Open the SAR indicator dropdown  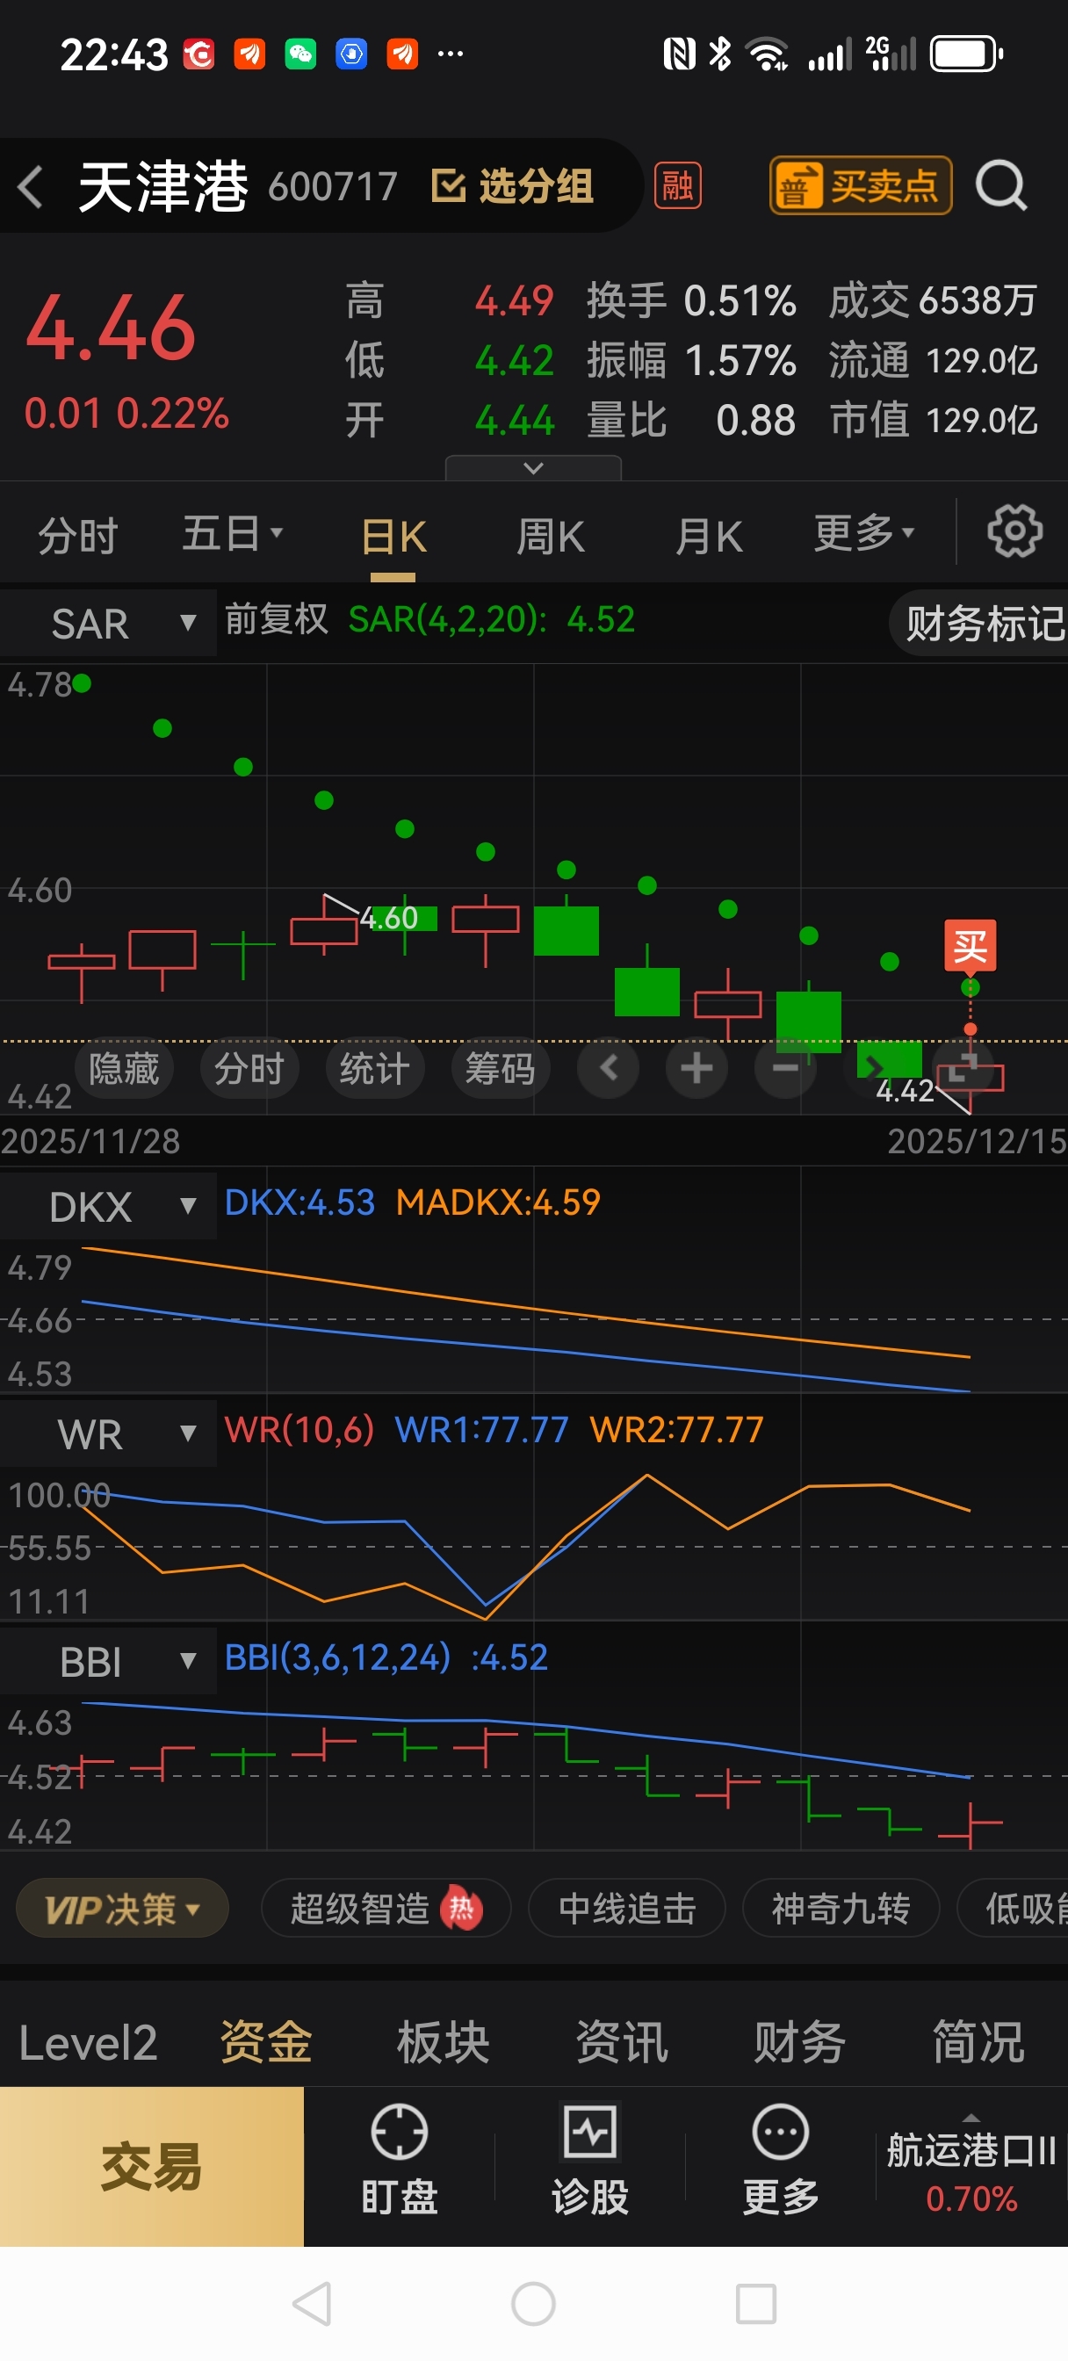108,624
